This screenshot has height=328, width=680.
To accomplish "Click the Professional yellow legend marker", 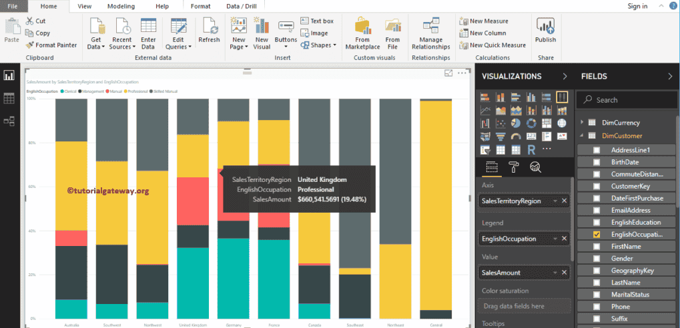I will click(125, 91).
